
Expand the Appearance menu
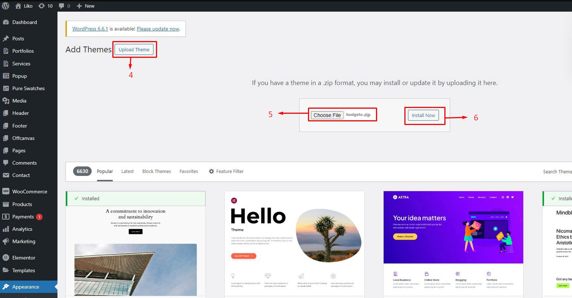point(25,287)
